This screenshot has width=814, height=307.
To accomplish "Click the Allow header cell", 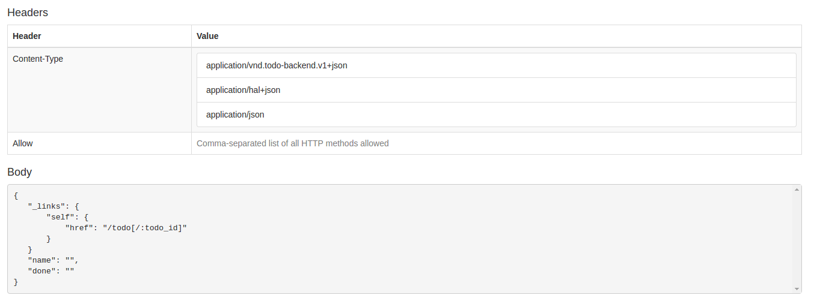I will coord(99,143).
